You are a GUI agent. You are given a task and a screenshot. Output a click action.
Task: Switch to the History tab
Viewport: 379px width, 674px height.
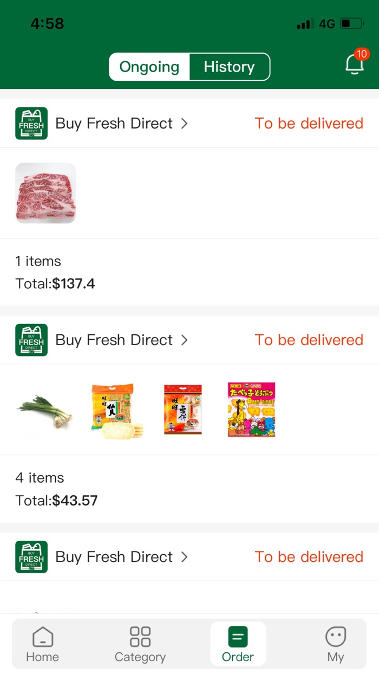230,67
